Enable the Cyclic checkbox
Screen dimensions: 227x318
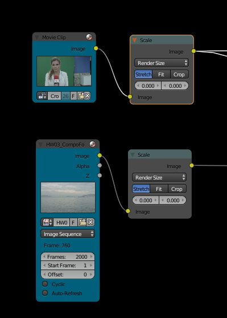point(45,284)
